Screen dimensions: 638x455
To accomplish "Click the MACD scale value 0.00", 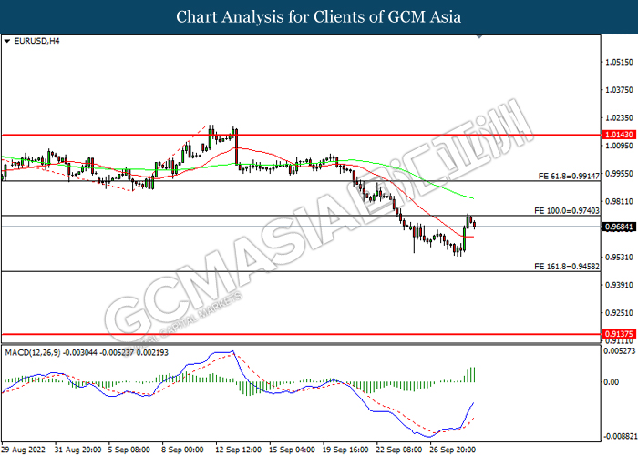I will [x=612, y=382].
